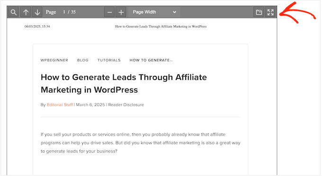Click the date March 6, 2025
The height and width of the screenshot is (176, 322).
click(90, 105)
